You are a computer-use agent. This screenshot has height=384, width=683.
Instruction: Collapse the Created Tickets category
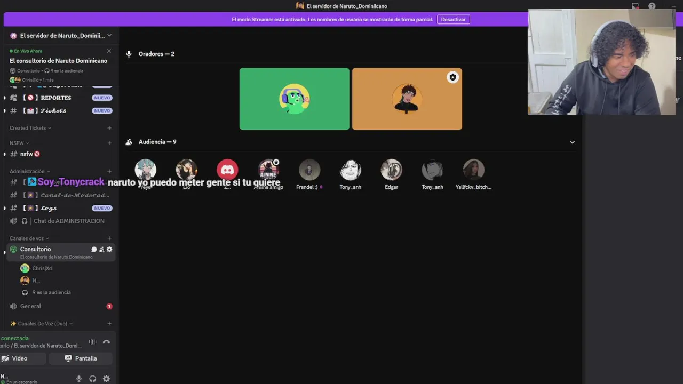pos(30,128)
